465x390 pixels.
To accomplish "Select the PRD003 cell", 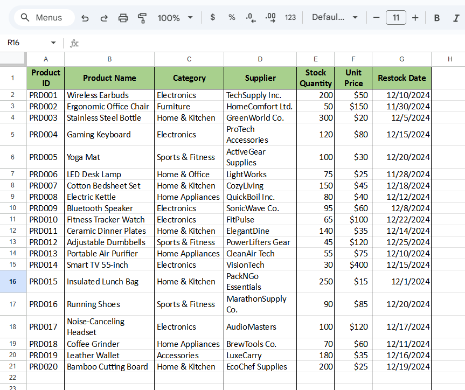I will [46, 118].
